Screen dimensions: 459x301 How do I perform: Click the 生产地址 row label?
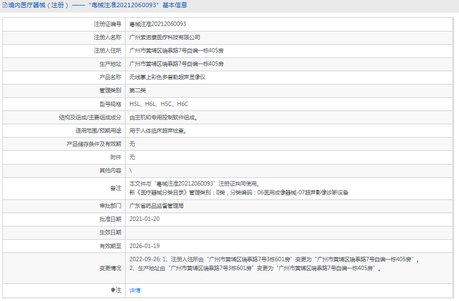click(110, 64)
